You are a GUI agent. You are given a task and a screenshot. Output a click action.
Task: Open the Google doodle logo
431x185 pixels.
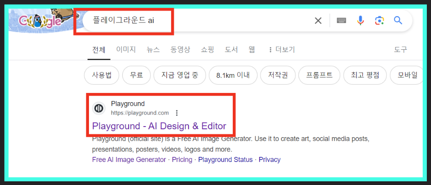coord(41,21)
